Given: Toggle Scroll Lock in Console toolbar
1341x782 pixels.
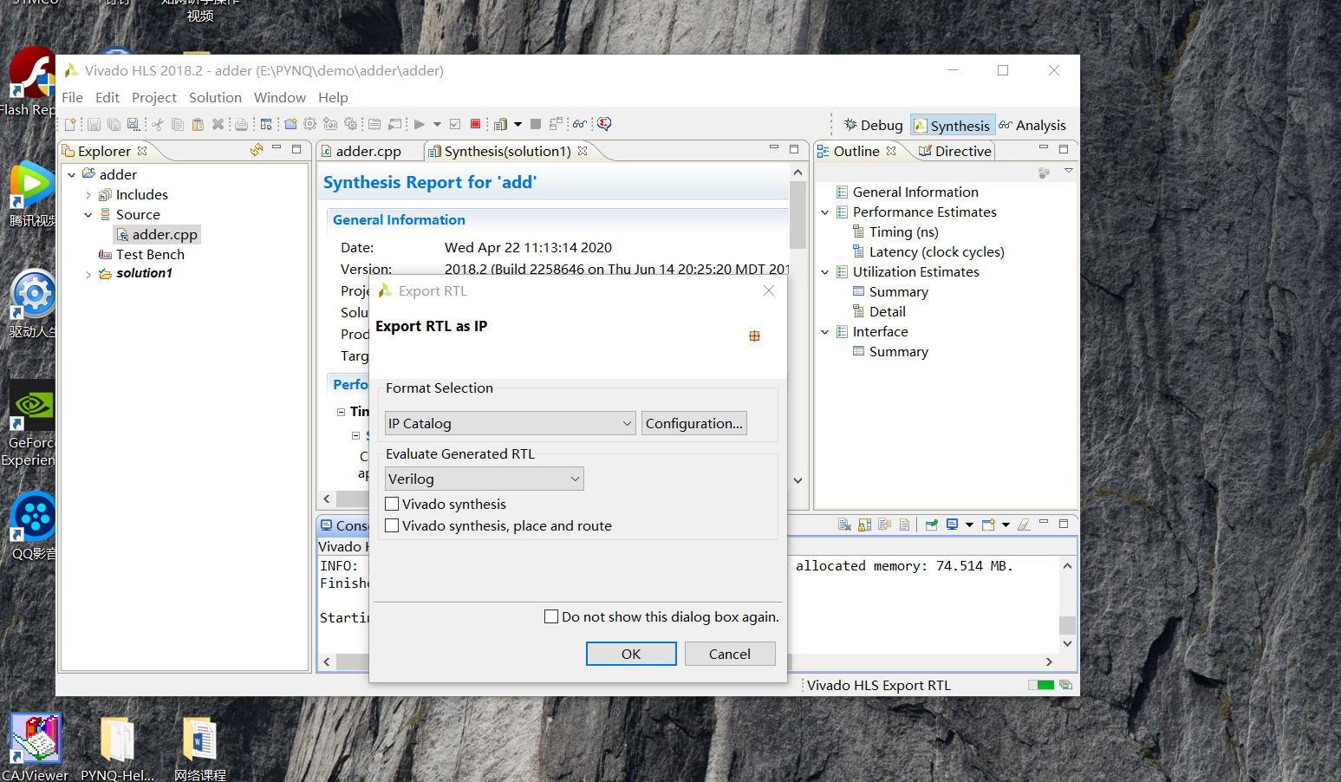Looking at the screenshot, I should [864, 525].
